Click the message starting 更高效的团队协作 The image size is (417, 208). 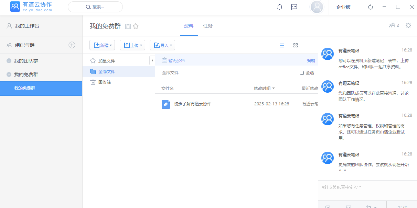(x=374, y=168)
